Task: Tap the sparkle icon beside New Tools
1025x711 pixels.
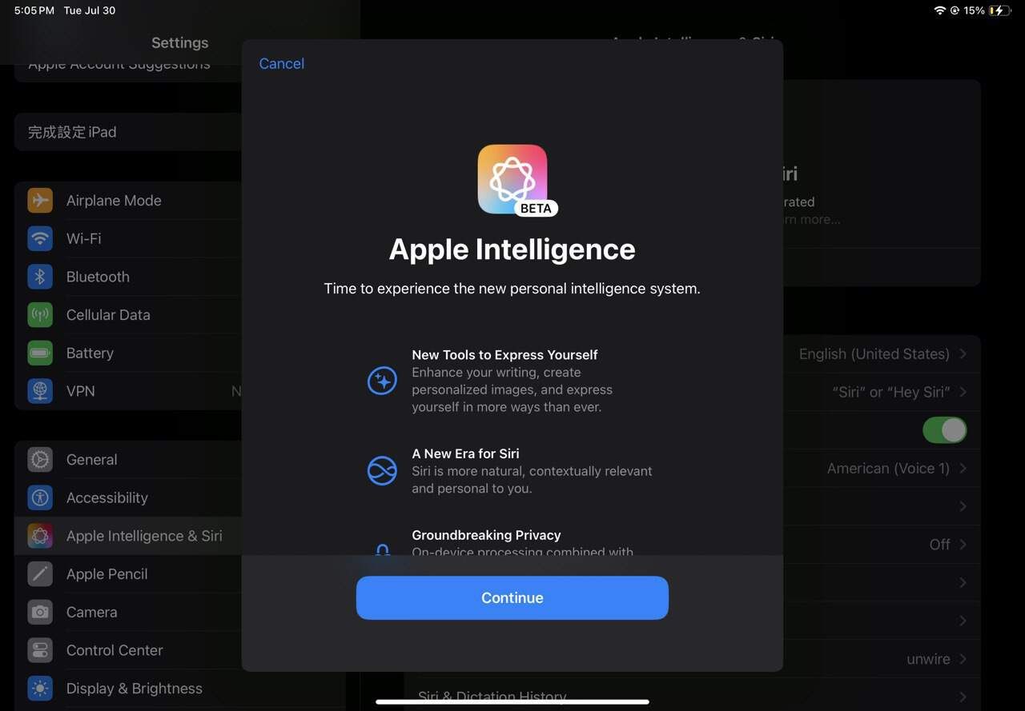Action: 382,381
